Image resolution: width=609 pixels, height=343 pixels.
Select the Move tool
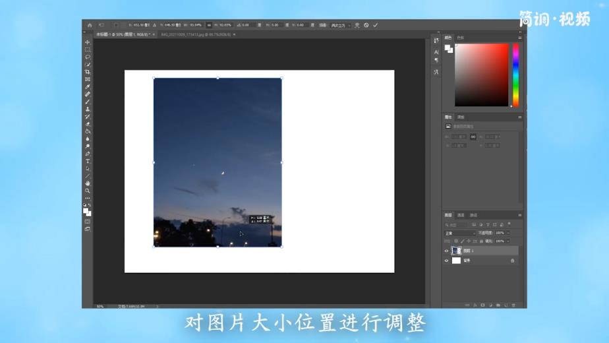[x=88, y=42]
